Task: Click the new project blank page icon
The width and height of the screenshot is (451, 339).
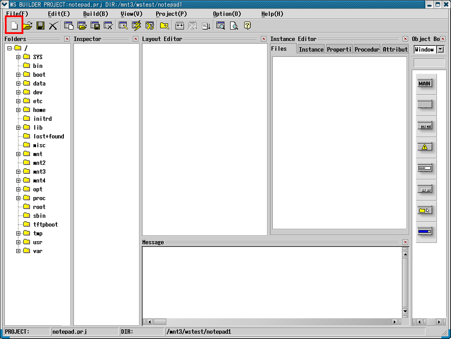Action: [14, 26]
